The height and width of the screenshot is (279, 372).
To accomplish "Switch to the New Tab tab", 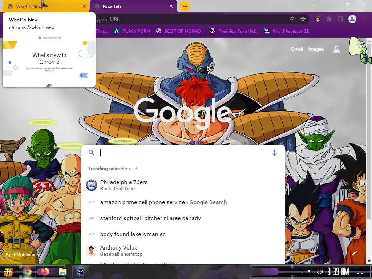I will (x=133, y=7).
